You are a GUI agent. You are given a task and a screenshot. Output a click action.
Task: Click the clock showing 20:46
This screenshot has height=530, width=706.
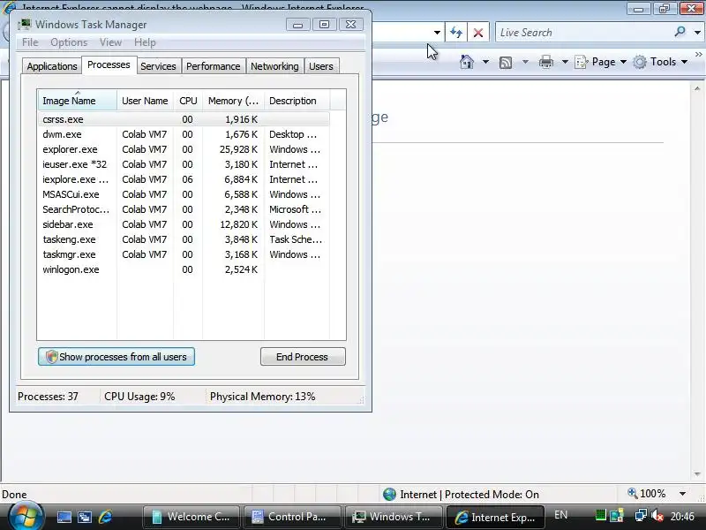coord(682,516)
